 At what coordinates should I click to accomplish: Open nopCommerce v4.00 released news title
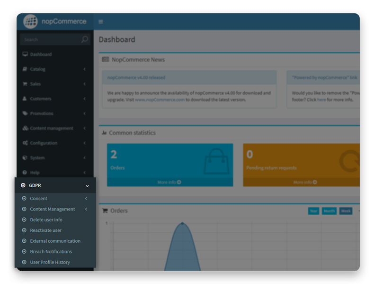click(x=136, y=77)
